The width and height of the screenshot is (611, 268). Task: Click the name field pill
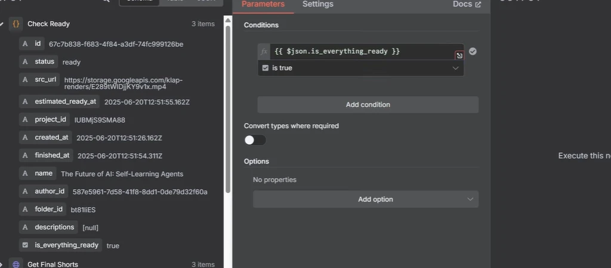click(x=38, y=173)
